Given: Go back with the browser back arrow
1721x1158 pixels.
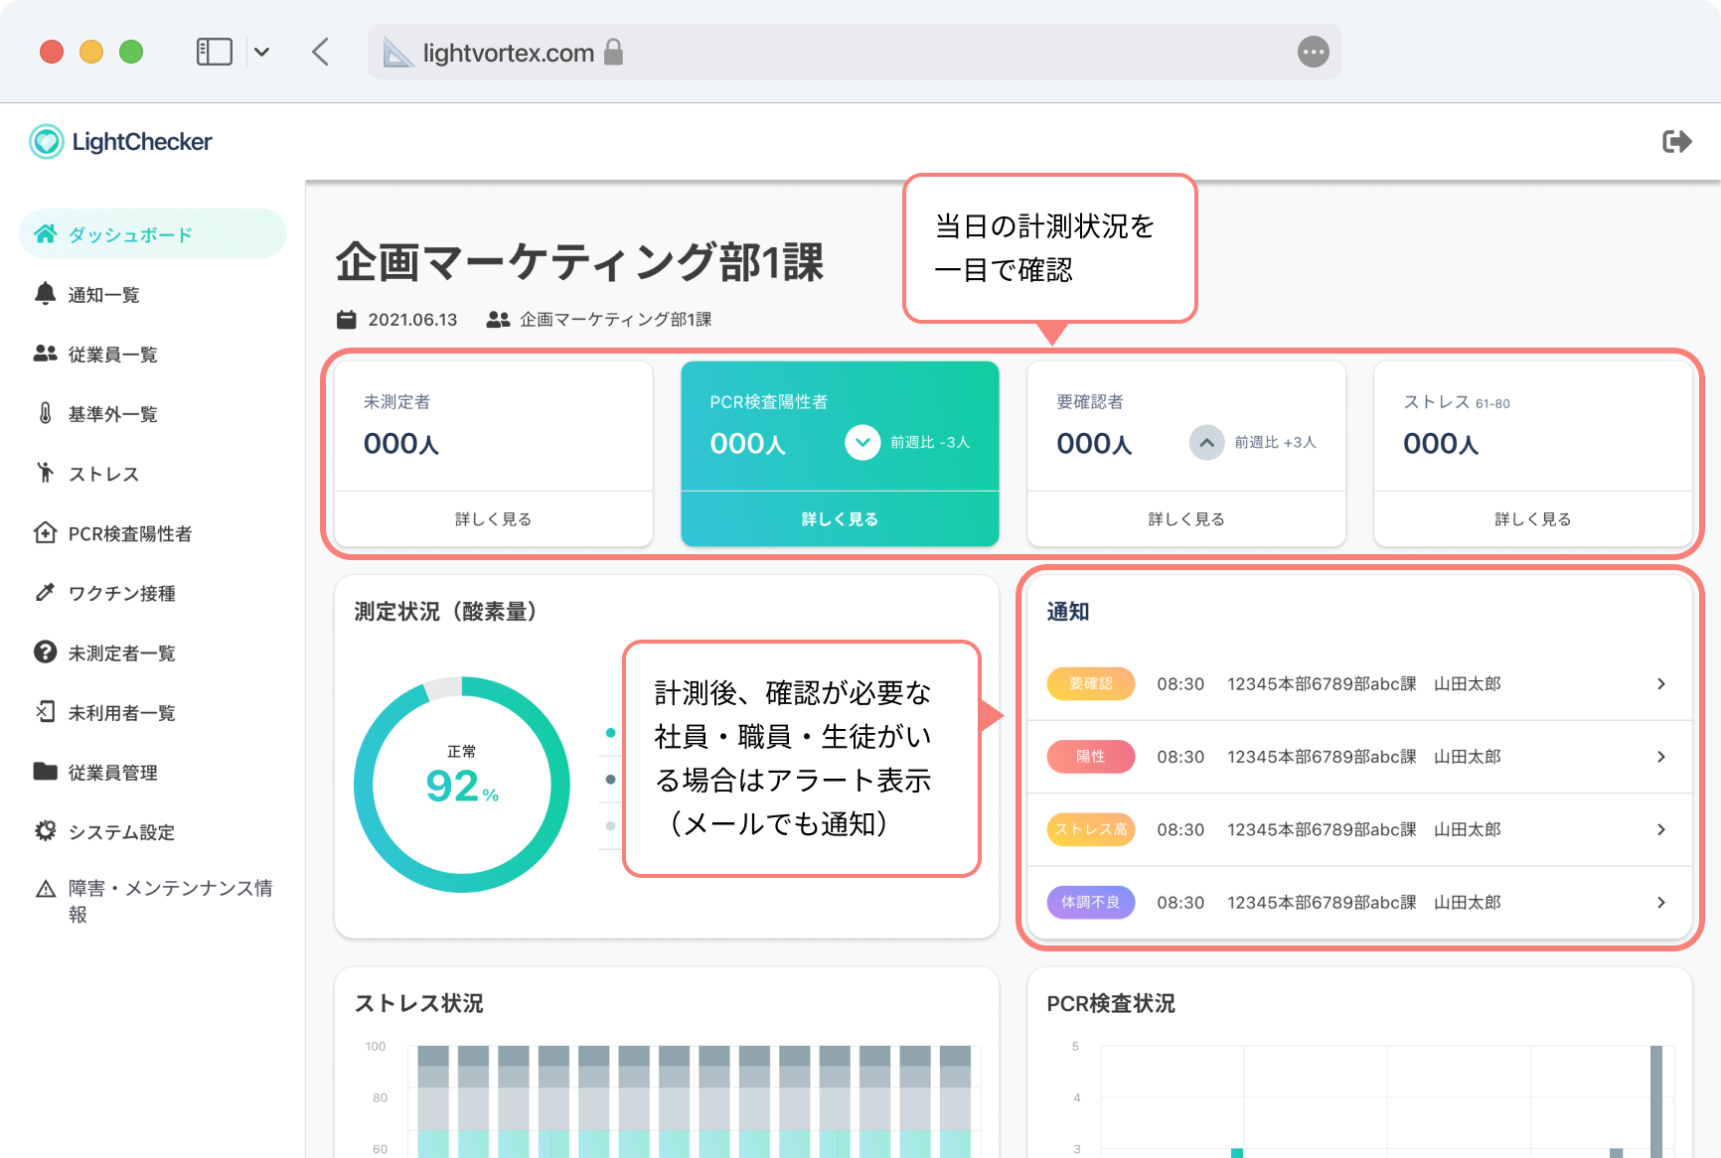Looking at the screenshot, I should [320, 52].
